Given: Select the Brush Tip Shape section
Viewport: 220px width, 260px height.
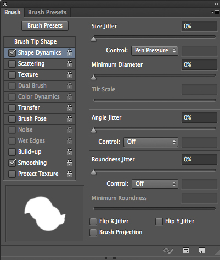Looking at the screenshot, I should pyautogui.click(x=36, y=41).
